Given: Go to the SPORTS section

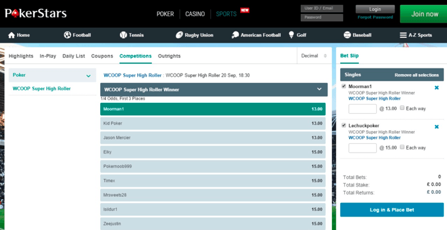Looking at the screenshot, I should coord(226,14).
